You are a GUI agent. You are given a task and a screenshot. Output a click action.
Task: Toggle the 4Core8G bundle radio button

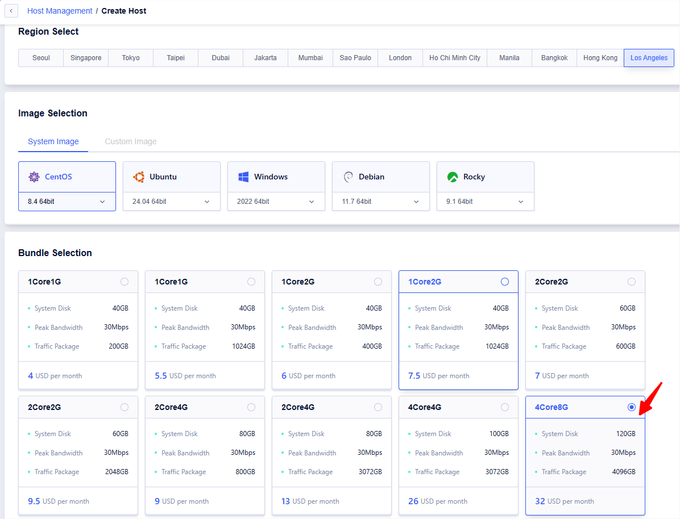(x=632, y=407)
